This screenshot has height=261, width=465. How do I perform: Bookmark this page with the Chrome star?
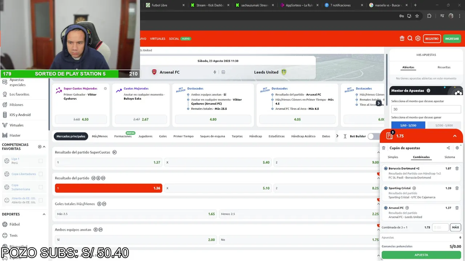click(x=417, y=16)
